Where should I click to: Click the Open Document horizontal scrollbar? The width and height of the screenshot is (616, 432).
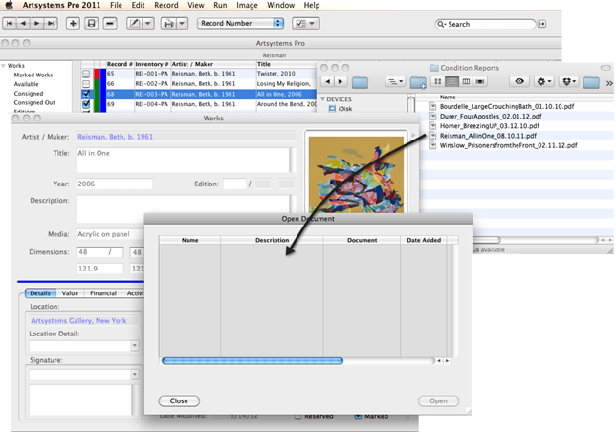(x=253, y=361)
